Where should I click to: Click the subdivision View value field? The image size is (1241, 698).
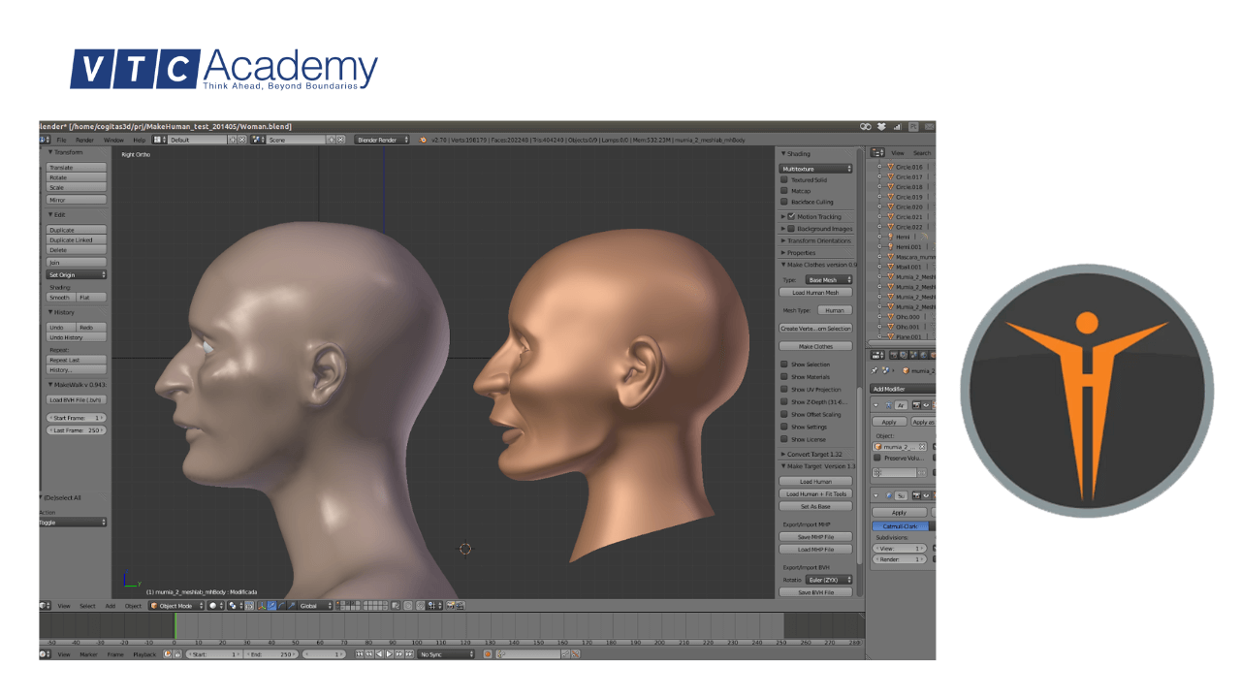pos(899,549)
